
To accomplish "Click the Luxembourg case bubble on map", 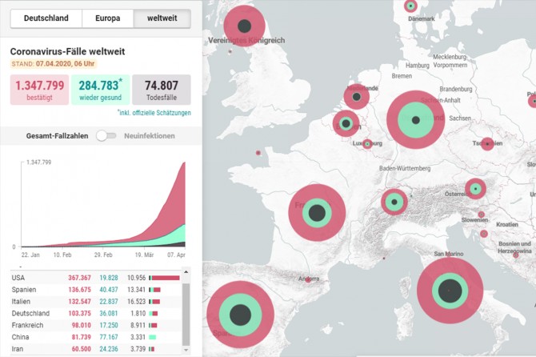I will [367, 144].
